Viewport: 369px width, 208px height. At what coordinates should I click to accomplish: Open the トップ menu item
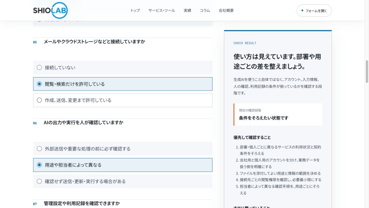135,11
